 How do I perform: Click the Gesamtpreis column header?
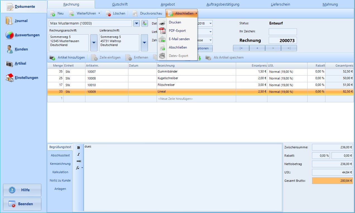(340, 66)
